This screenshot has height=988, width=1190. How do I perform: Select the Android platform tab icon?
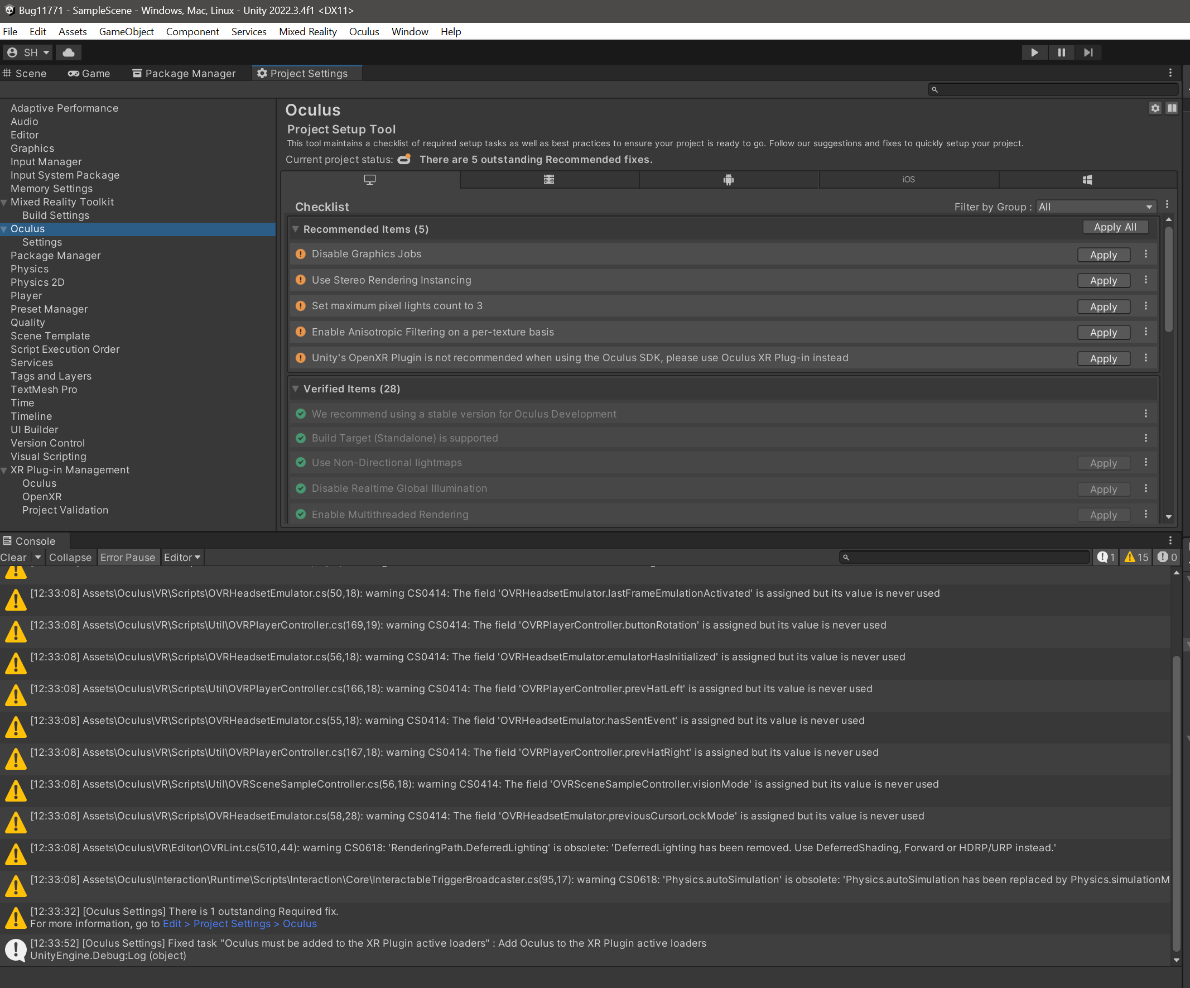pyautogui.click(x=728, y=180)
